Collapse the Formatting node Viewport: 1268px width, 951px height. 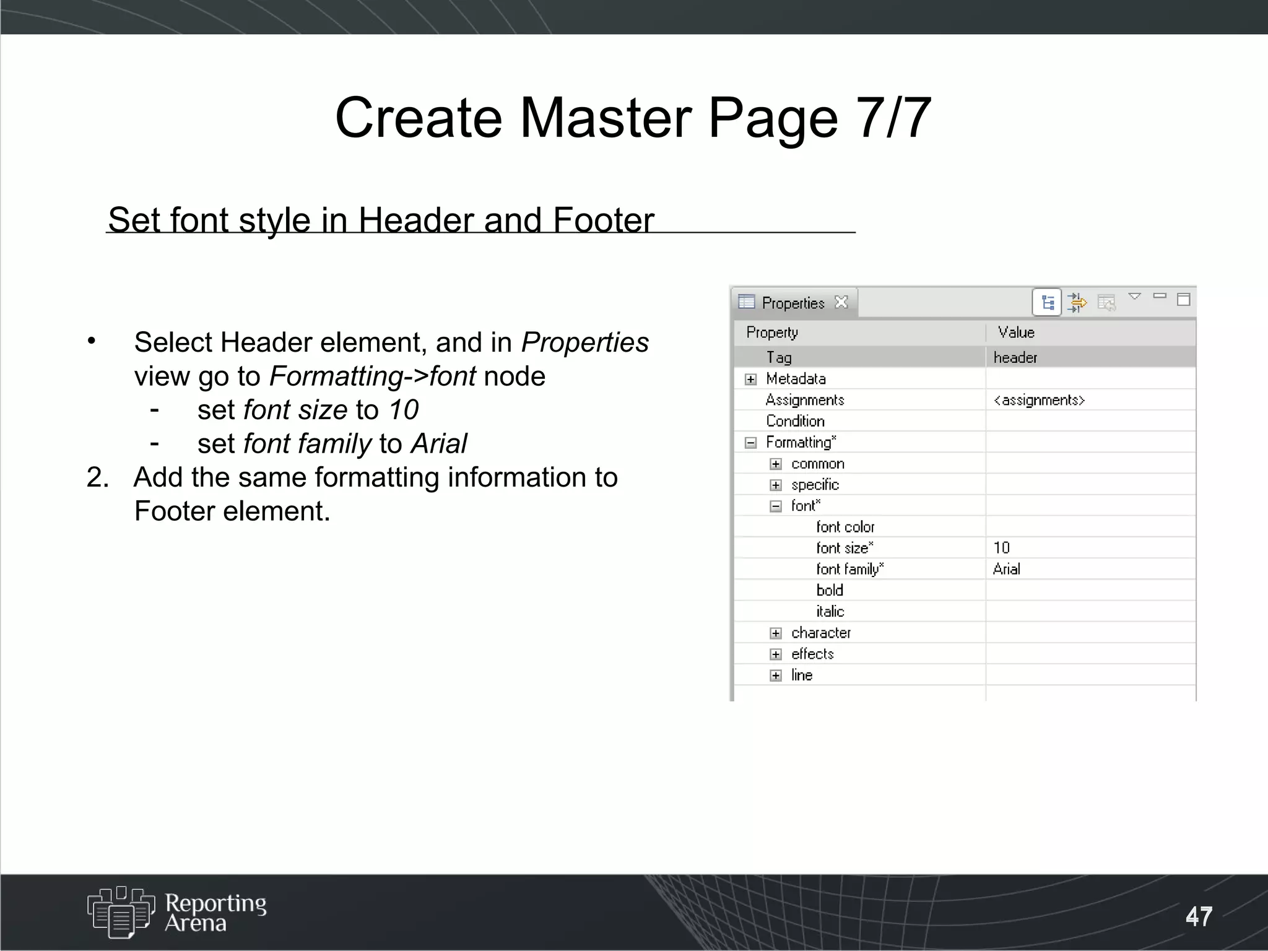coord(750,443)
